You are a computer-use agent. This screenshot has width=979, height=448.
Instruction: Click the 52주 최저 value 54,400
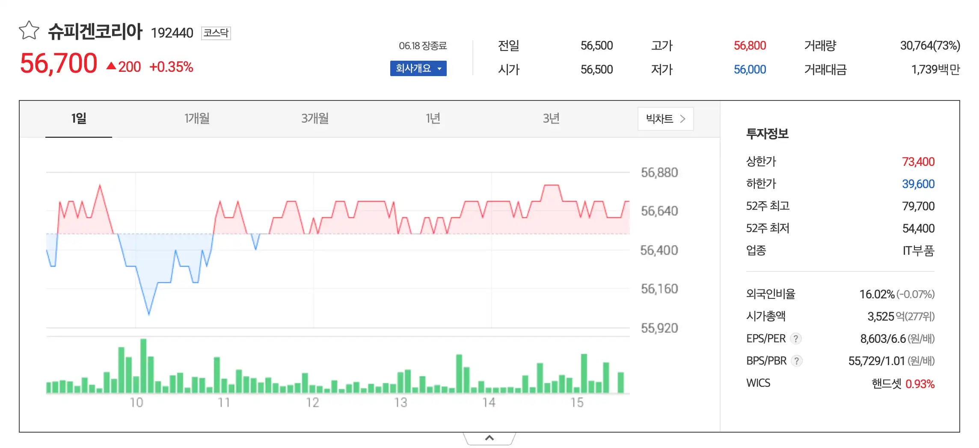[918, 229]
